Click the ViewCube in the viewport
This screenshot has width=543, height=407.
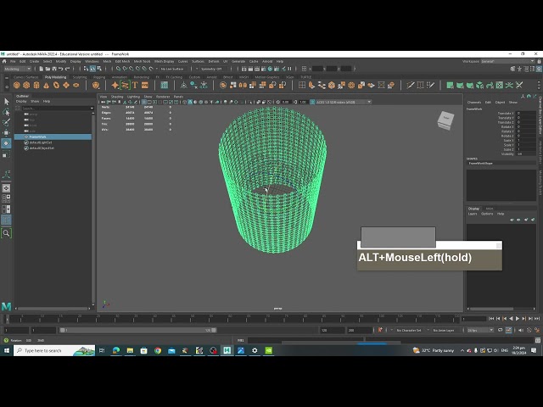pos(445,120)
